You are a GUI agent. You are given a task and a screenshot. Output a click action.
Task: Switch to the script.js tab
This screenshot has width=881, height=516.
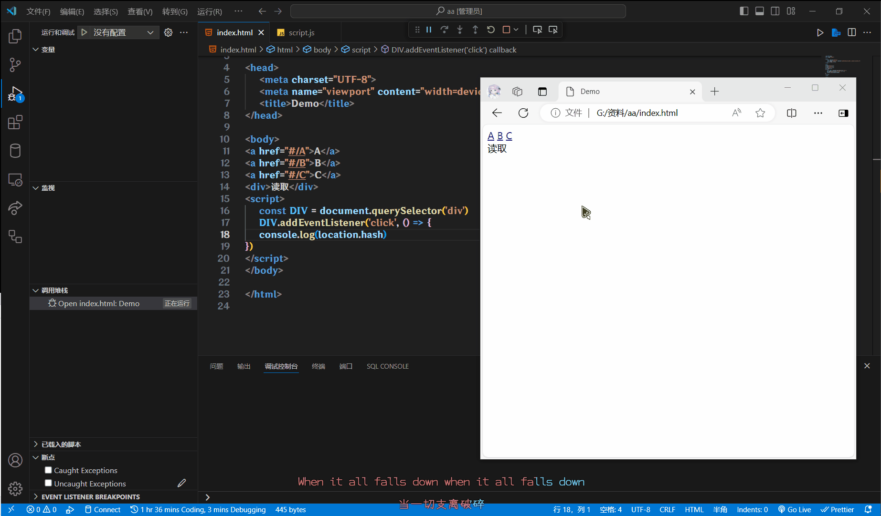301,32
